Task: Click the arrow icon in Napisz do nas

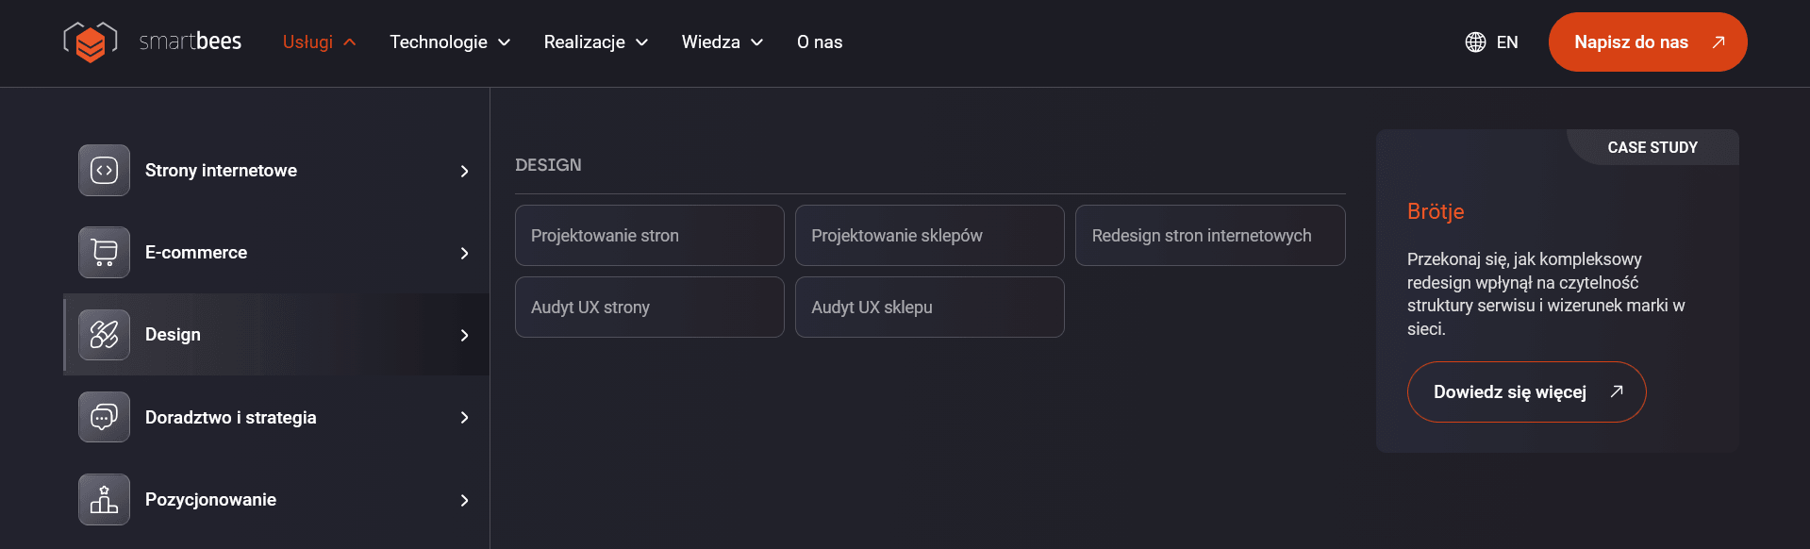Action: pyautogui.click(x=1719, y=42)
